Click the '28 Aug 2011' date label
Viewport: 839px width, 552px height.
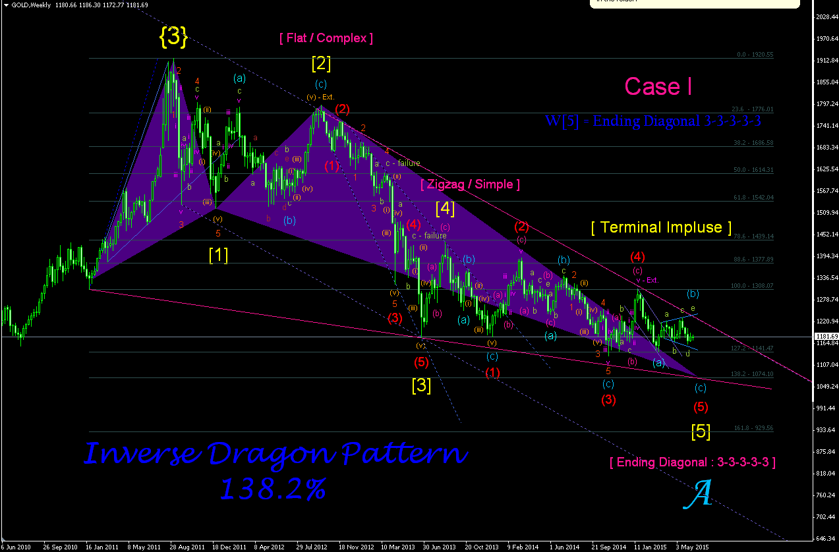click(x=187, y=547)
